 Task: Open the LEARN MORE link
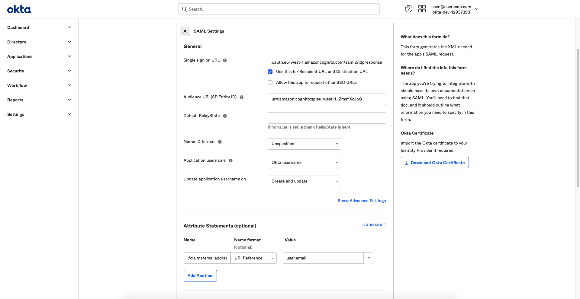(374, 225)
